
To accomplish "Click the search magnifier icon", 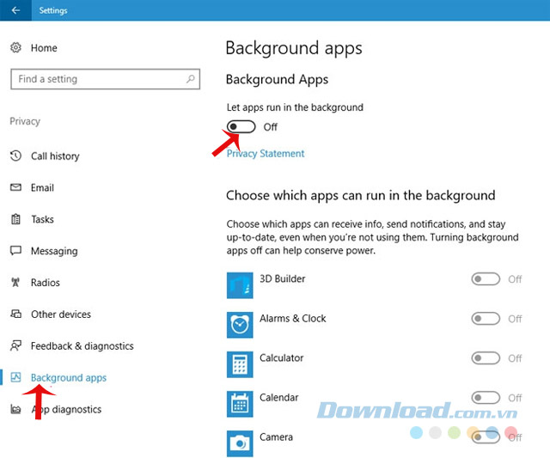I will [x=191, y=79].
